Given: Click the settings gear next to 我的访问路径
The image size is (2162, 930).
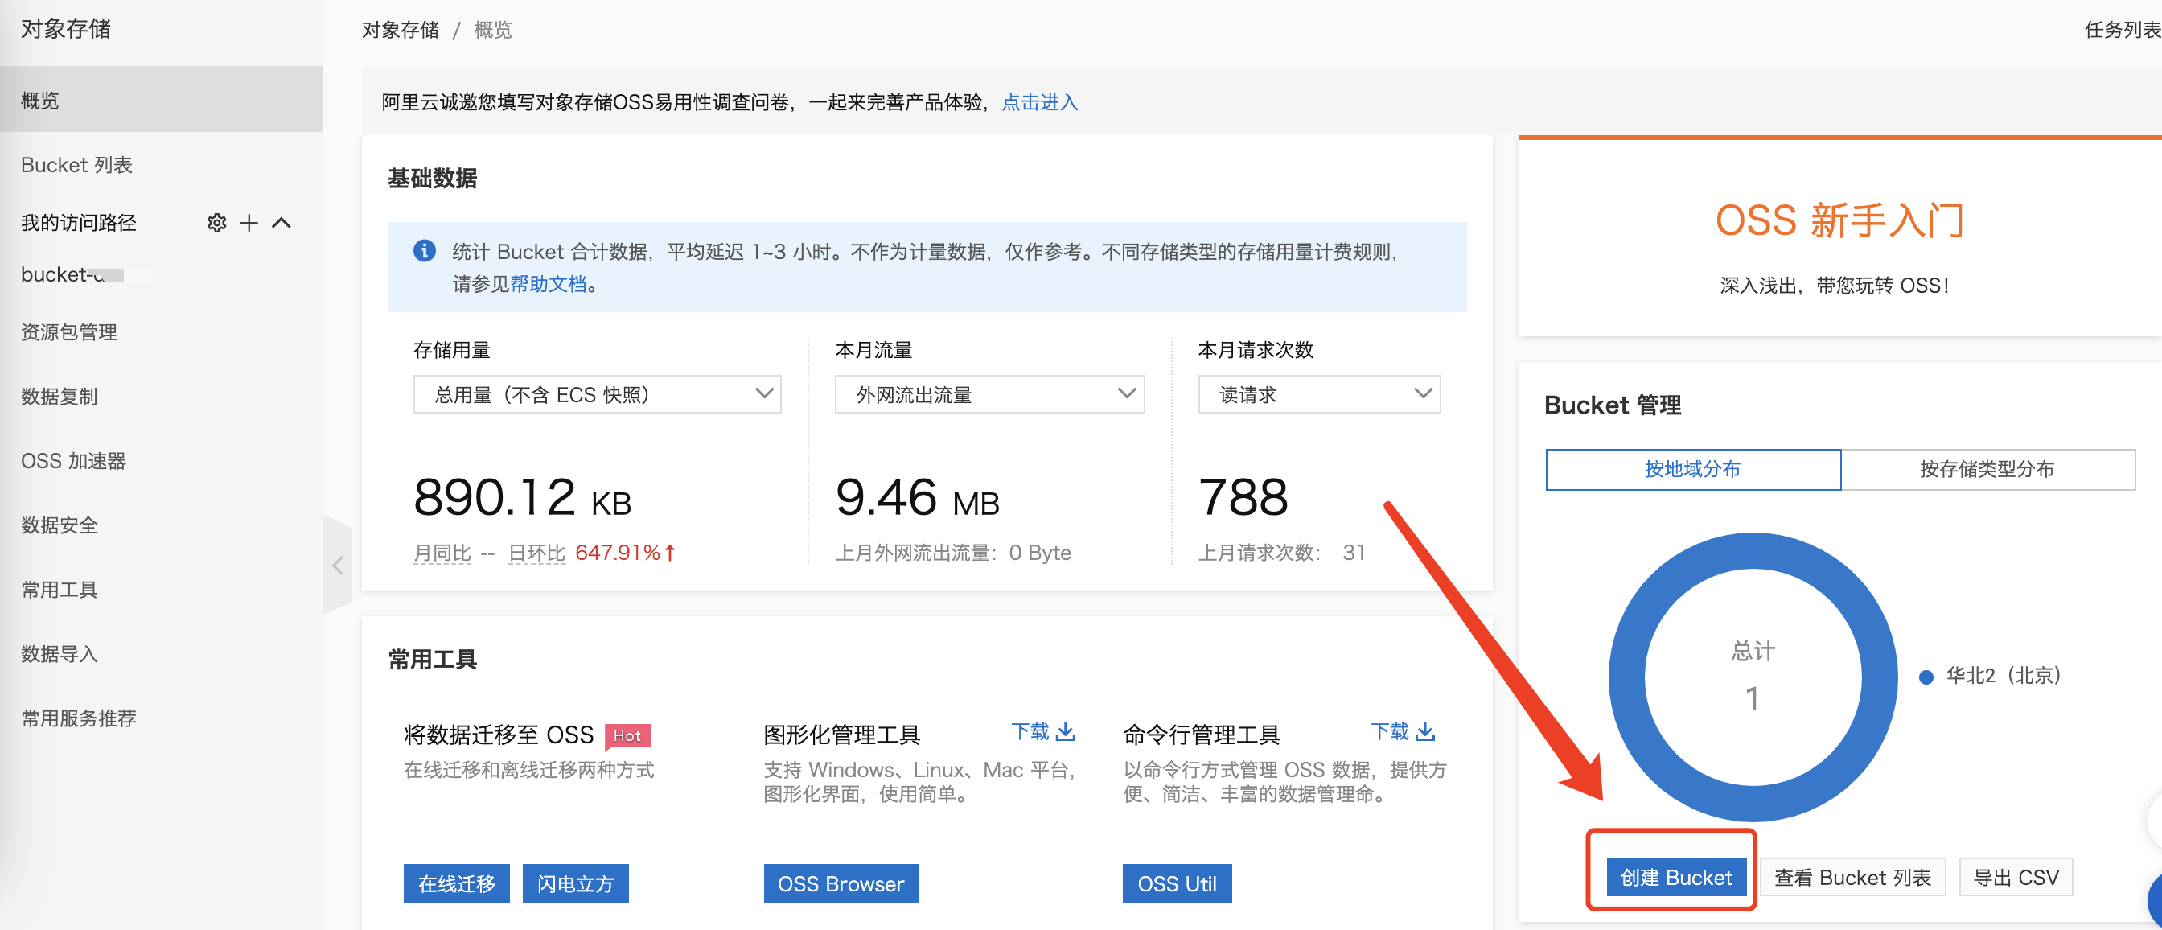Looking at the screenshot, I should pyautogui.click(x=216, y=222).
